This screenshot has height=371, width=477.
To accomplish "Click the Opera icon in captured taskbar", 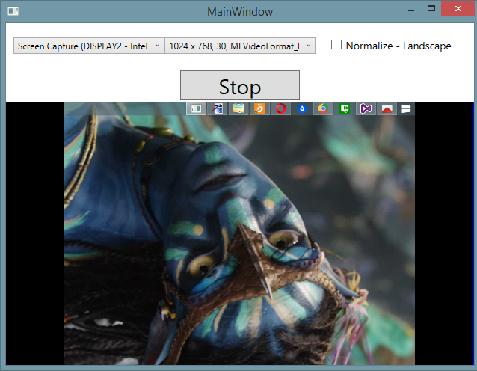I will pyautogui.click(x=281, y=108).
